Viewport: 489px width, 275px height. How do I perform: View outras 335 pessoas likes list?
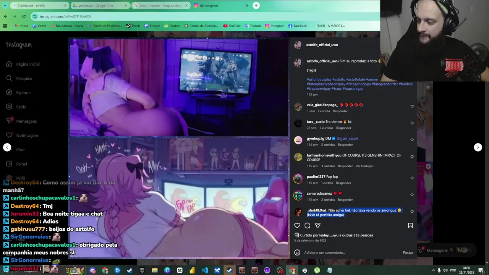pos(358,235)
